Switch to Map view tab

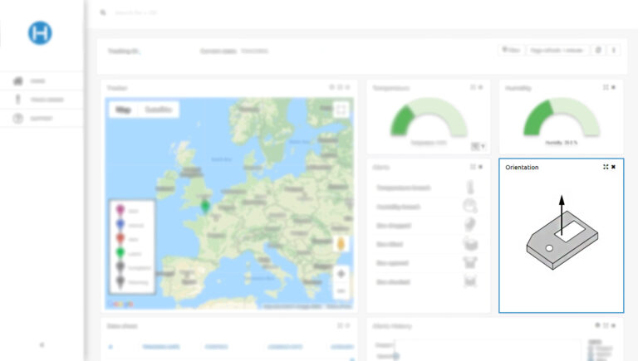pyautogui.click(x=123, y=110)
